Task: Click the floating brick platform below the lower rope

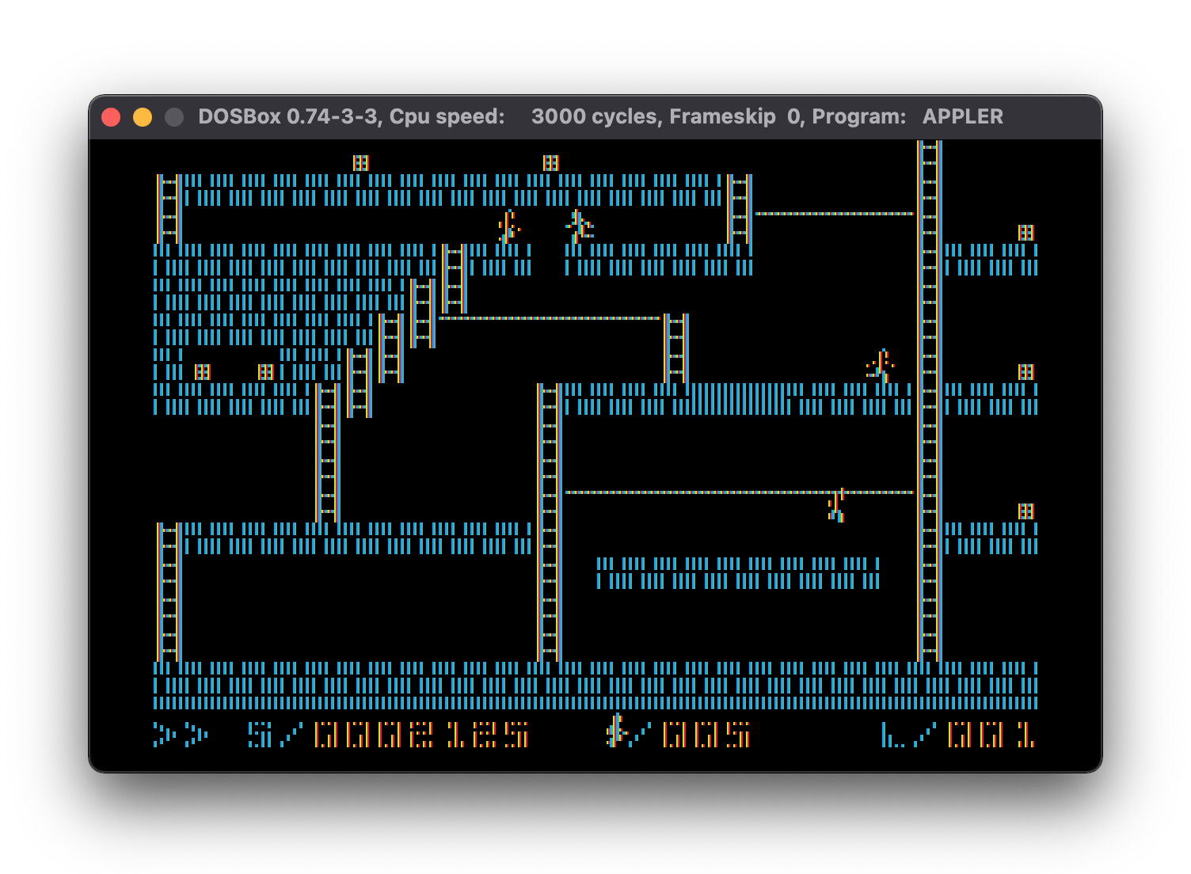Action: (x=738, y=573)
